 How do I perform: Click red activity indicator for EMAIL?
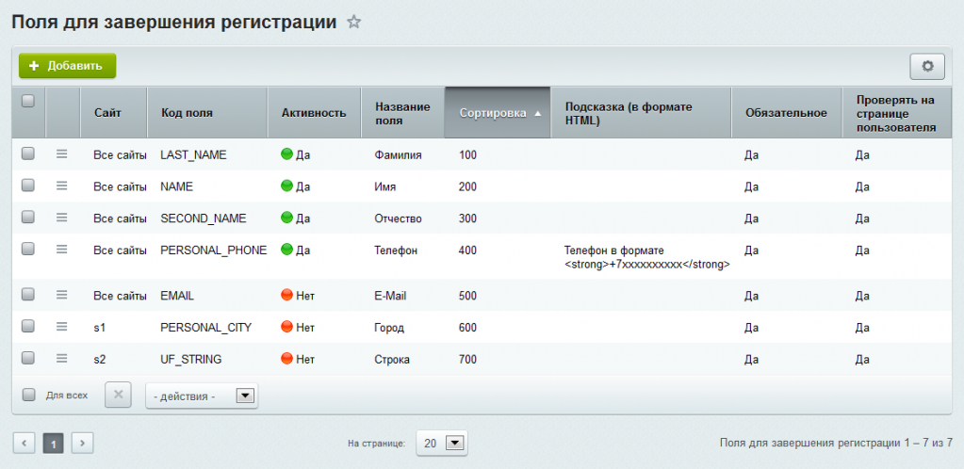[286, 295]
